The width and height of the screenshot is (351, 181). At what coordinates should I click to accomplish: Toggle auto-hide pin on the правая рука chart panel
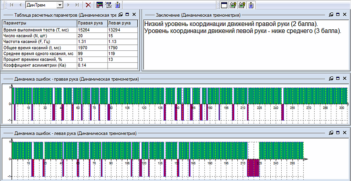(331, 79)
